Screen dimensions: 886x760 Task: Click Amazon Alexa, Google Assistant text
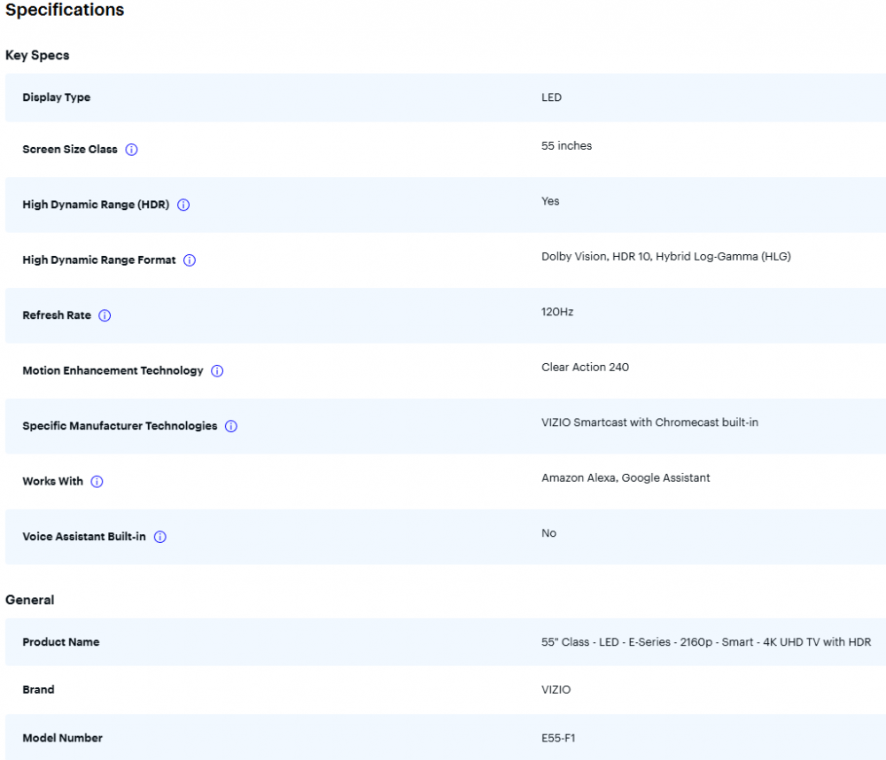tap(626, 477)
